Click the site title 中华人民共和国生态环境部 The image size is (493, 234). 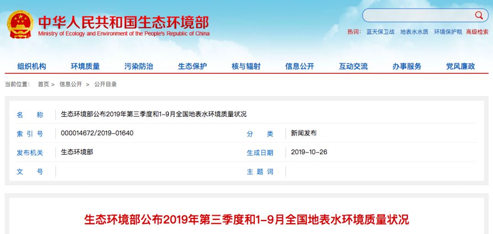pos(124,23)
